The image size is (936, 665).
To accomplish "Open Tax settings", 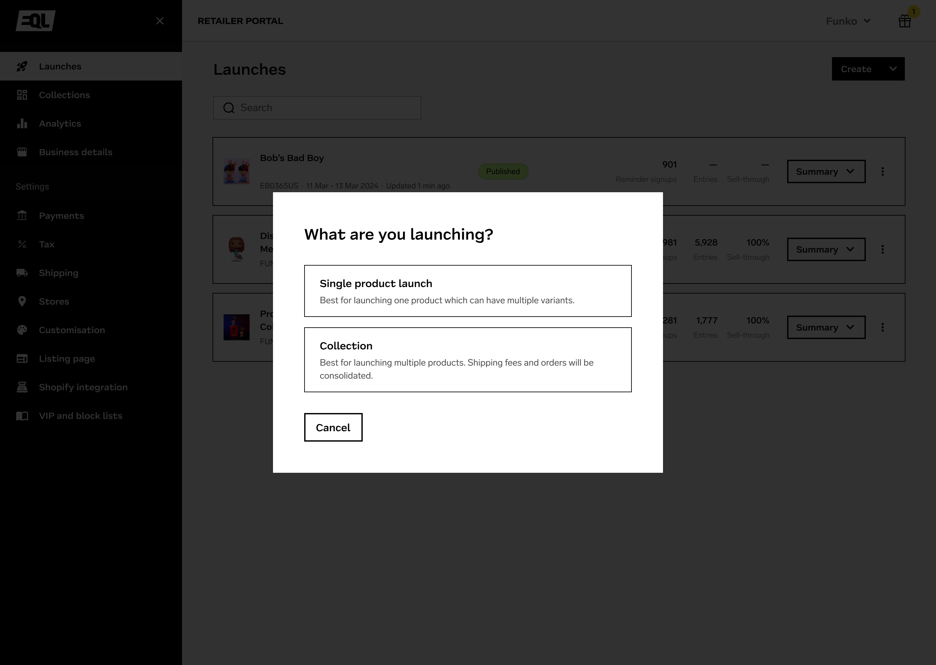I will coord(91,245).
